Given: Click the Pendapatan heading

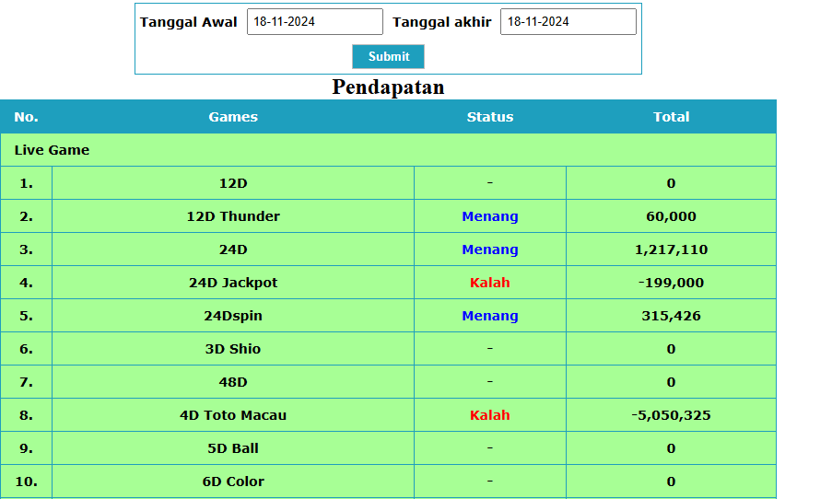Looking at the screenshot, I should click(x=389, y=87).
